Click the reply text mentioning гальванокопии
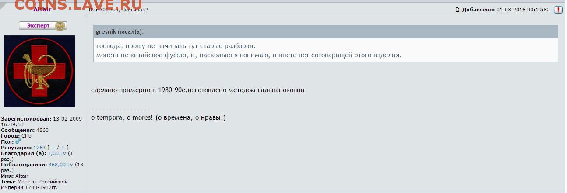 click(x=197, y=90)
